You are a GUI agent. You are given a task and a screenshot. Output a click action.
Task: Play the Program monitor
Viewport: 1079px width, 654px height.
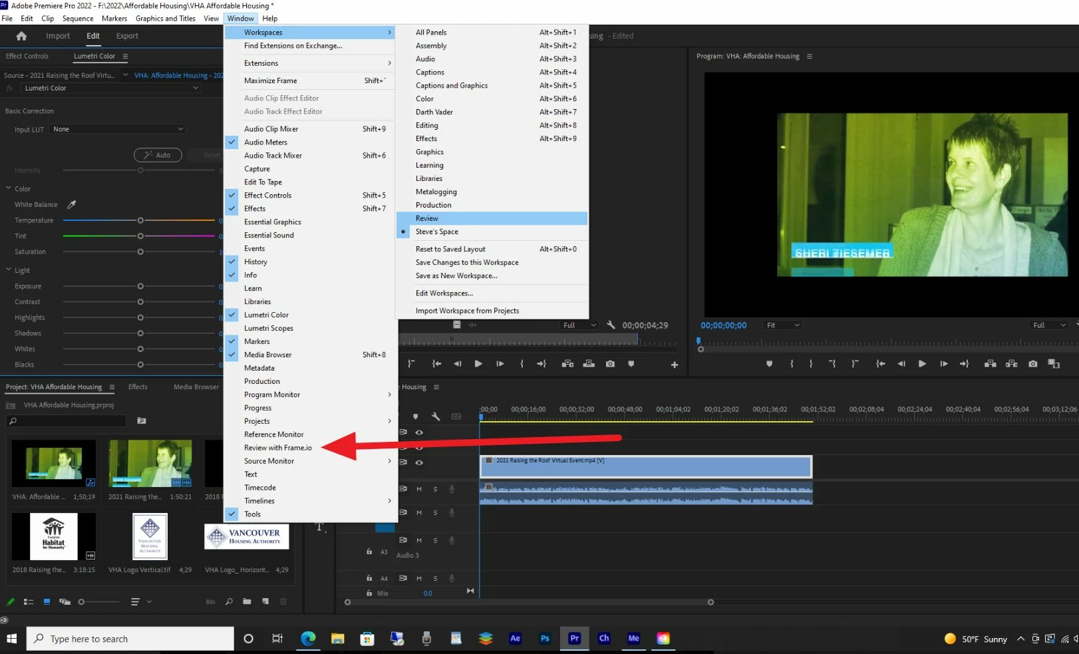pyautogui.click(x=922, y=364)
